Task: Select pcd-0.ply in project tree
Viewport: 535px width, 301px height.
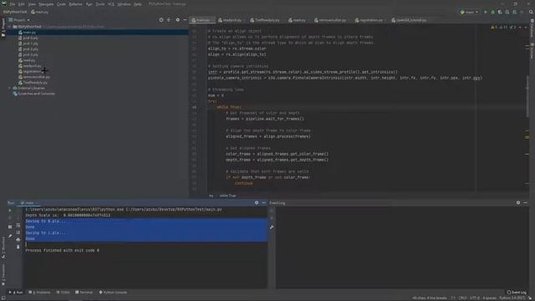Action: tap(28, 38)
